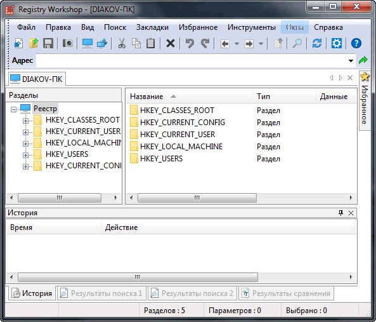Click the Refresh blue arrows icon
376x322 pixels.
[317, 43]
